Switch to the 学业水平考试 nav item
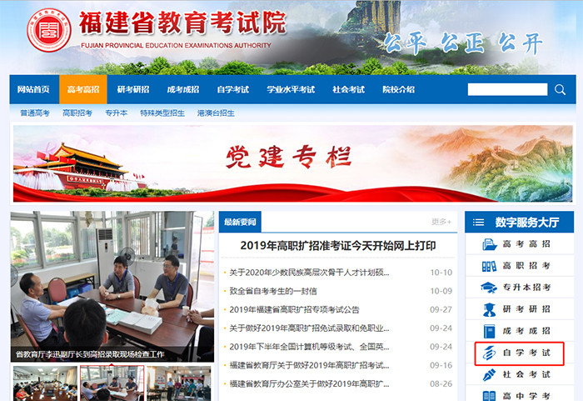This screenshot has height=401, width=583. pyautogui.click(x=291, y=90)
